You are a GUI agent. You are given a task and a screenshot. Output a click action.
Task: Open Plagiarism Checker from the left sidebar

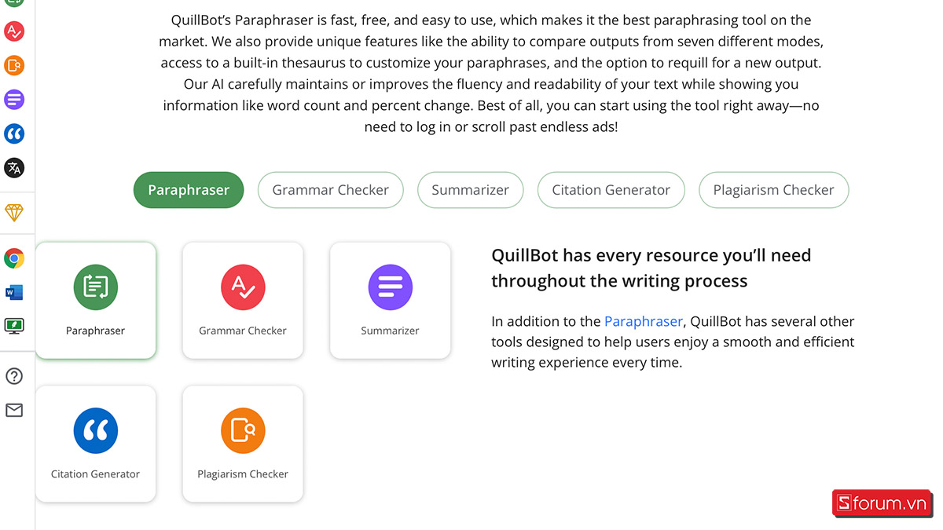[x=14, y=65]
